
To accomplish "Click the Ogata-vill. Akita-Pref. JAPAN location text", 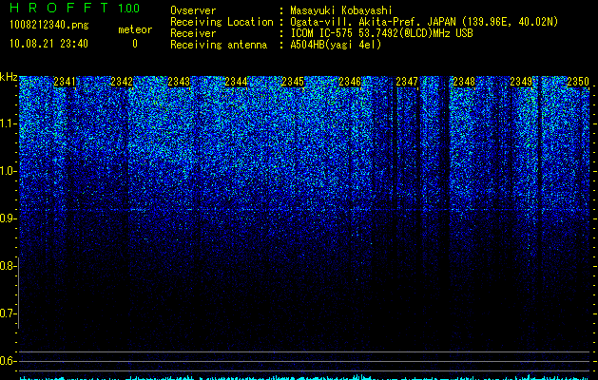I will click(x=424, y=22).
